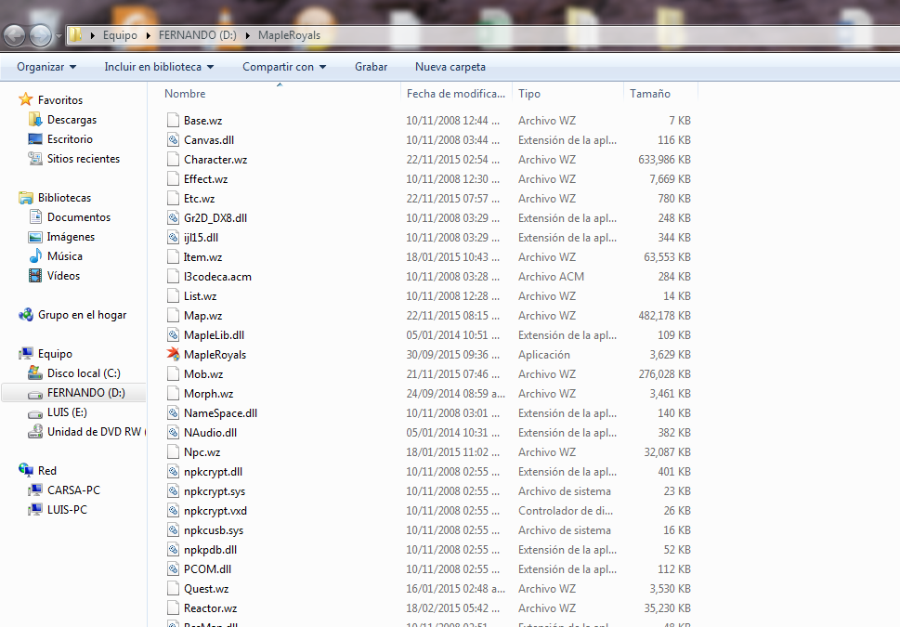The image size is (900, 627).
Task: Open the Compartir con dropdown
Action: click(x=284, y=67)
